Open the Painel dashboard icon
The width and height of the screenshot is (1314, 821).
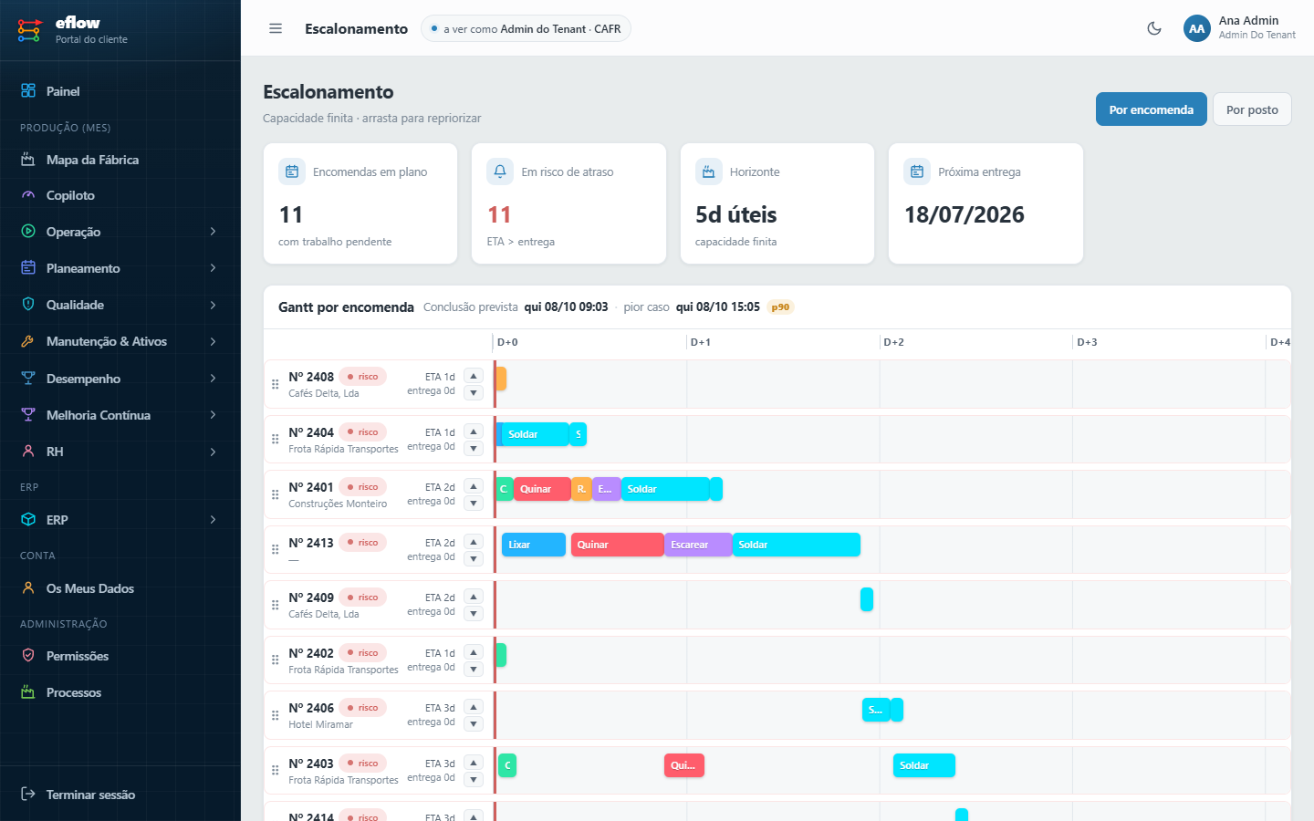click(28, 91)
